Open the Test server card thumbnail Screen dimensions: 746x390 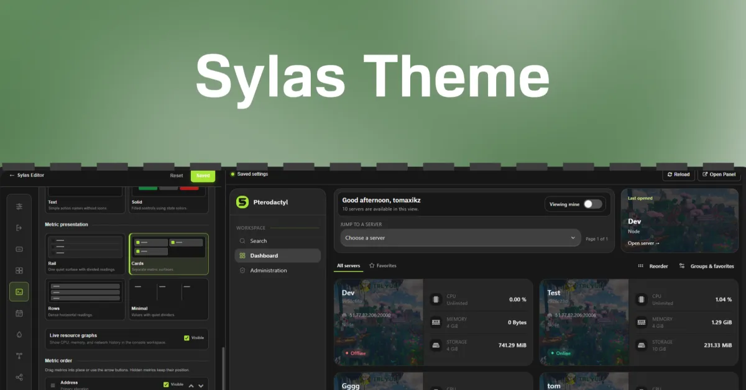[x=584, y=322]
